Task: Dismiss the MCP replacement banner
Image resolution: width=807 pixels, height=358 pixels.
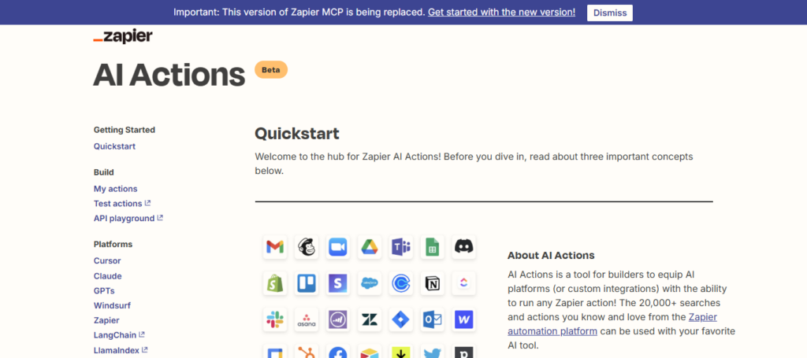Action: (x=610, y=13)
